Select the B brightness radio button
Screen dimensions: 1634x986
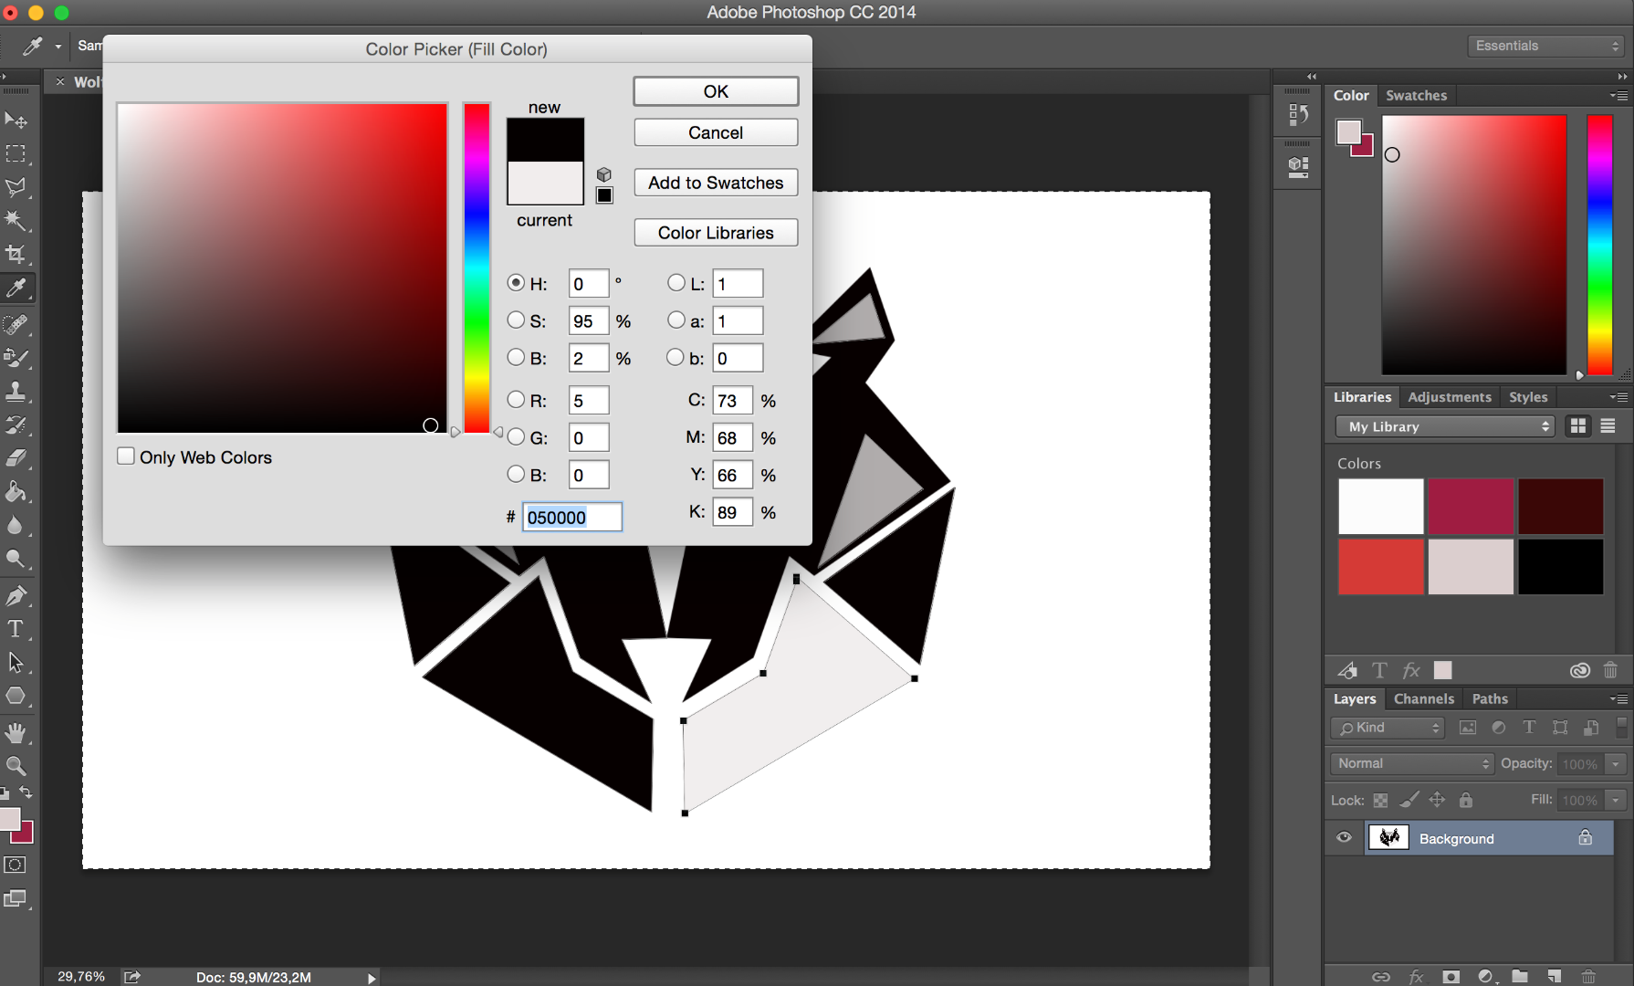click(516, 358)
